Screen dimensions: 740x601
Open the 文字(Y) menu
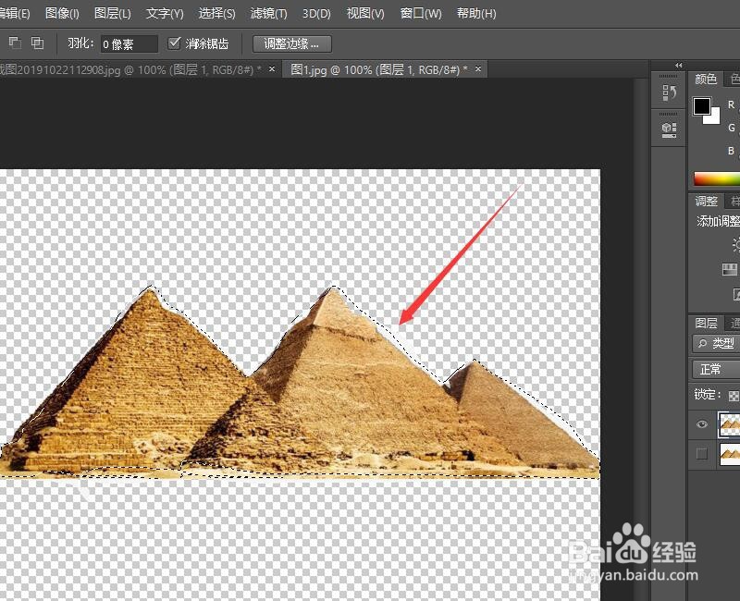165,13
